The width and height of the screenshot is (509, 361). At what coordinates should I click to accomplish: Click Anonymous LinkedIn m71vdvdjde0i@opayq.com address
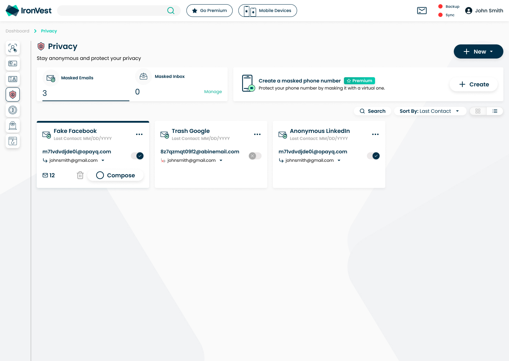coord(313,152)
